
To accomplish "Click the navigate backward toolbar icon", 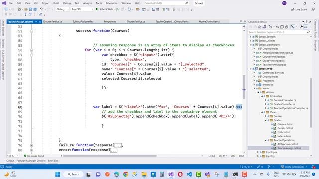I will point(6,9).
